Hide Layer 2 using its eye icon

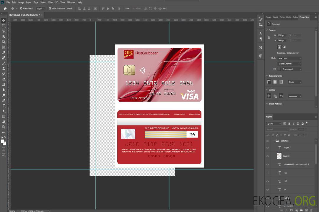click(268, 148)
